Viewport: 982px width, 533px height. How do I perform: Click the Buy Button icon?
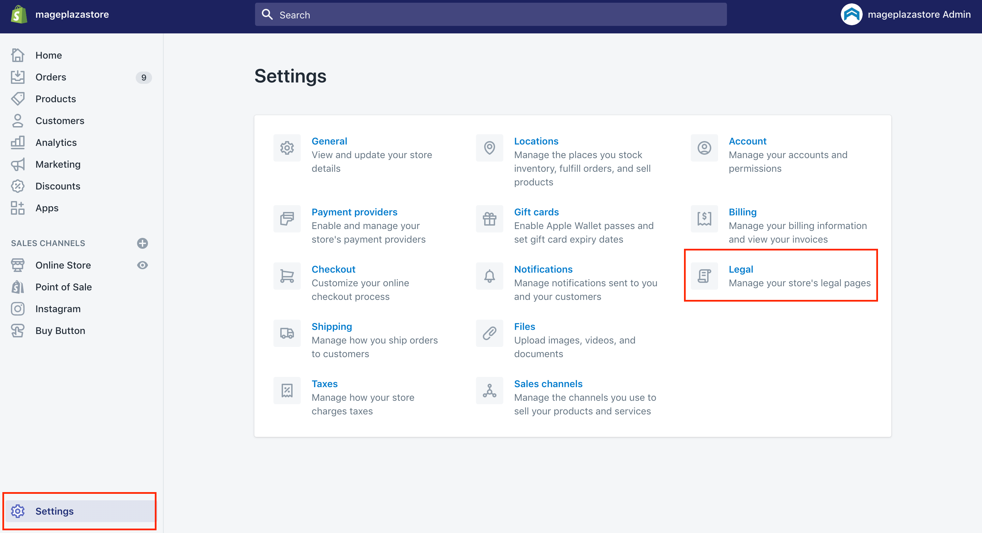click(17, 331)
